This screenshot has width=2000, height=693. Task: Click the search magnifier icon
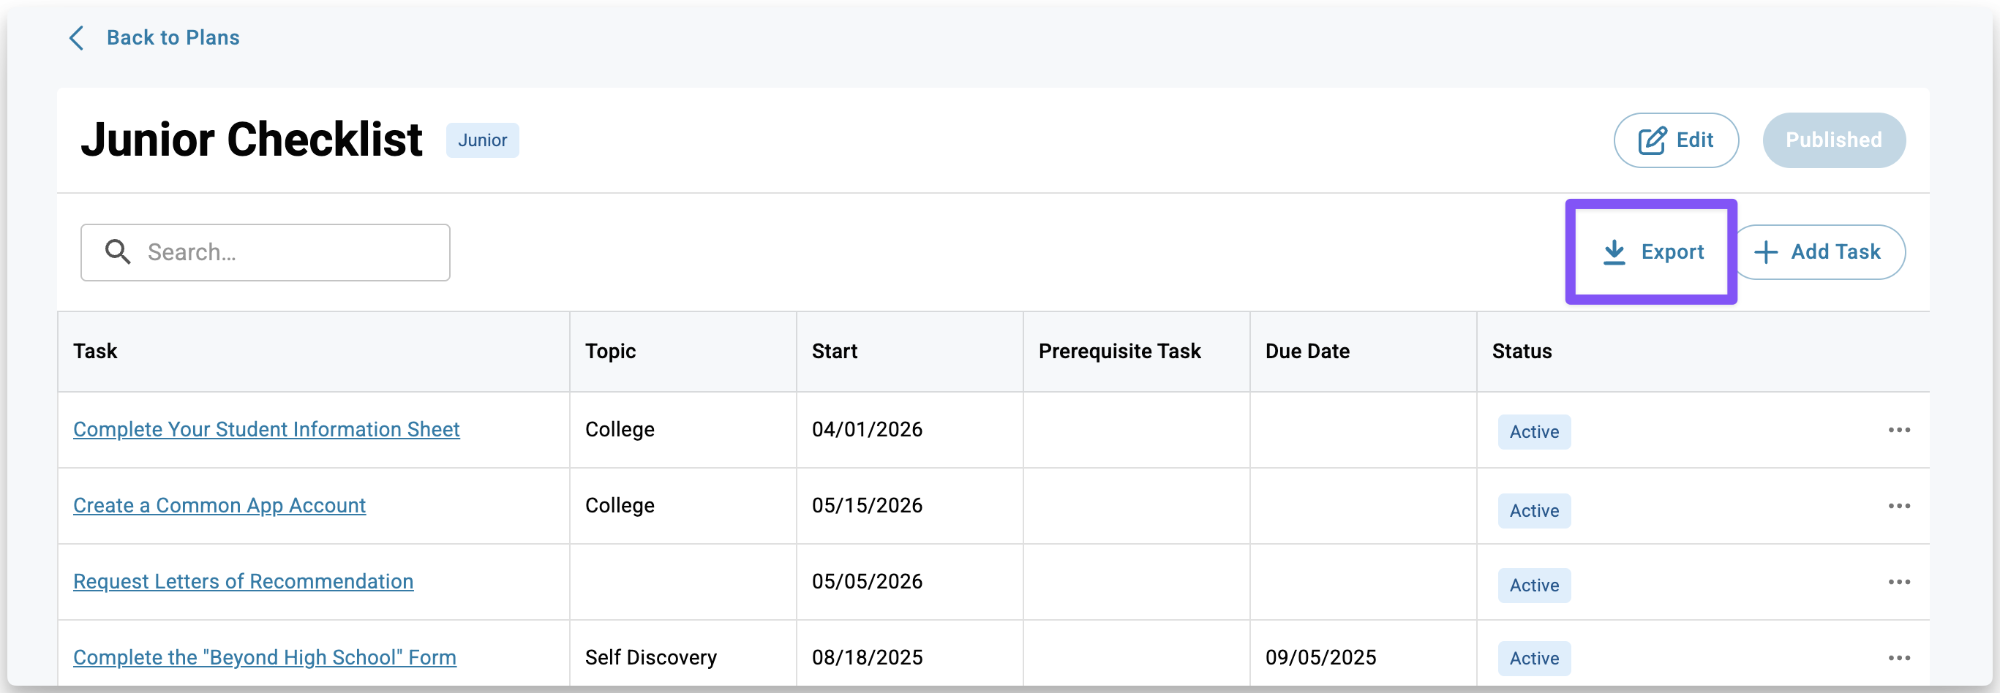pyautogui.click(x=118, y=252)
